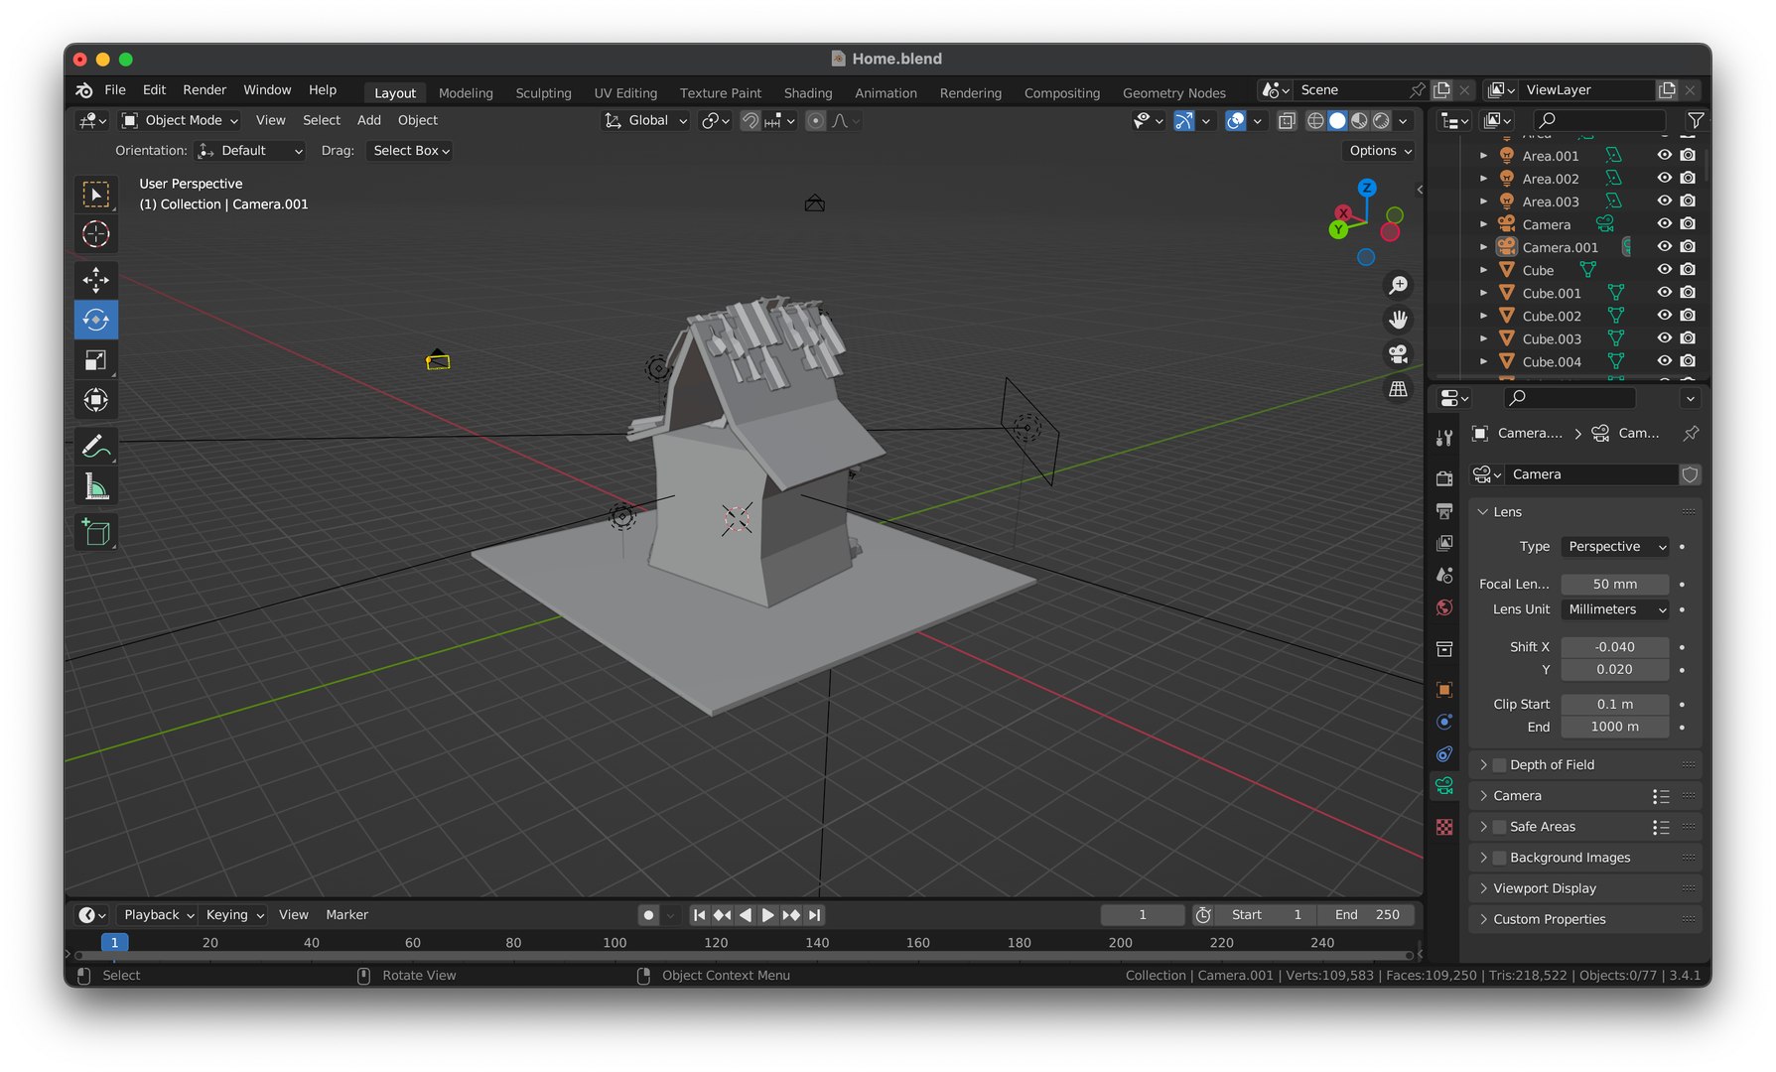
Task: Activate the Rotate tool
Action: click(96, 320)
